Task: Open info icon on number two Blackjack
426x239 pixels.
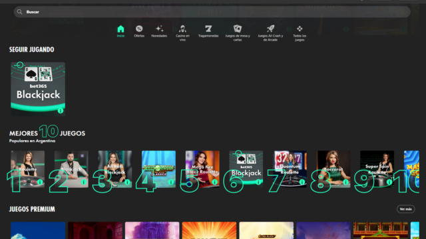Action: pyautogui.click(x=84, y=182)
